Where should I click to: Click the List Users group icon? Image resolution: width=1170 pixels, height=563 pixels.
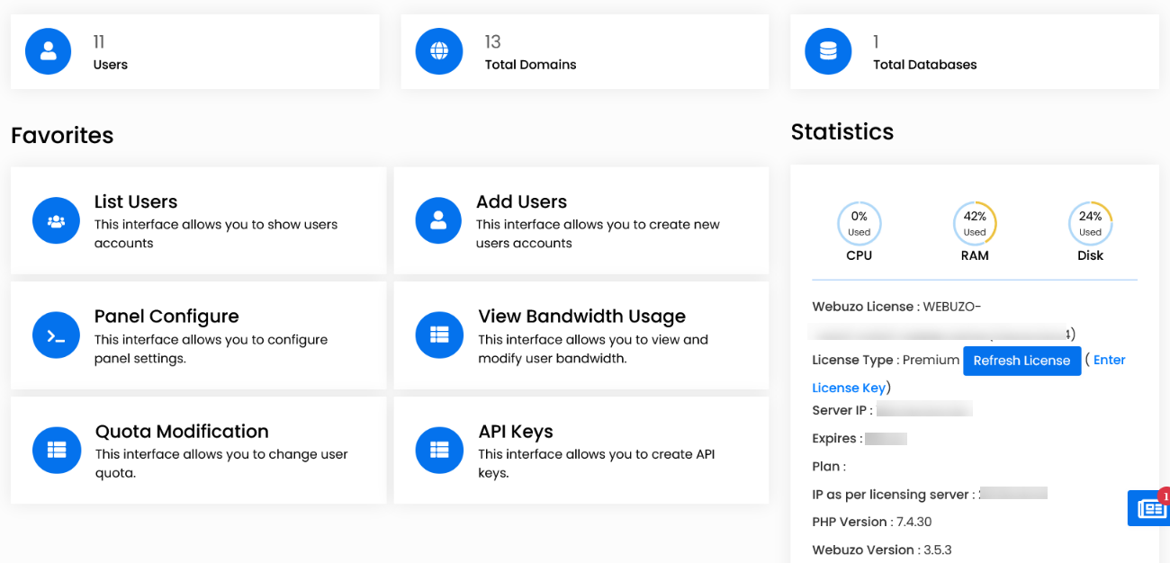(56, 220)
